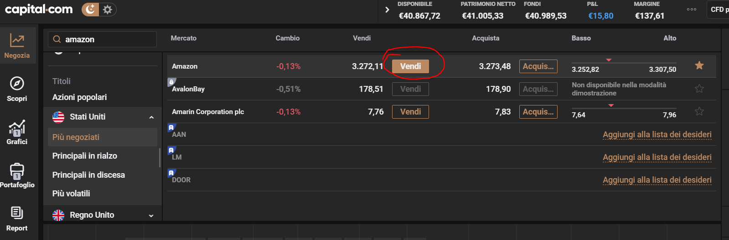Click Vendi button for Amarin Corporation

point(410,112)
